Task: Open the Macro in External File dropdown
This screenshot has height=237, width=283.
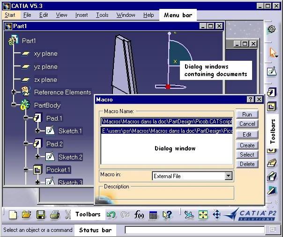Action: coord(229,176)
